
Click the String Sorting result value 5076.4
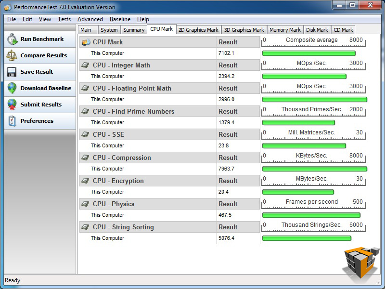[x=226, y=238]
